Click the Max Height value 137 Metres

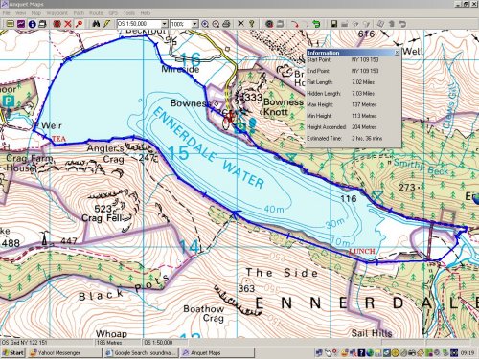[364, 104]
